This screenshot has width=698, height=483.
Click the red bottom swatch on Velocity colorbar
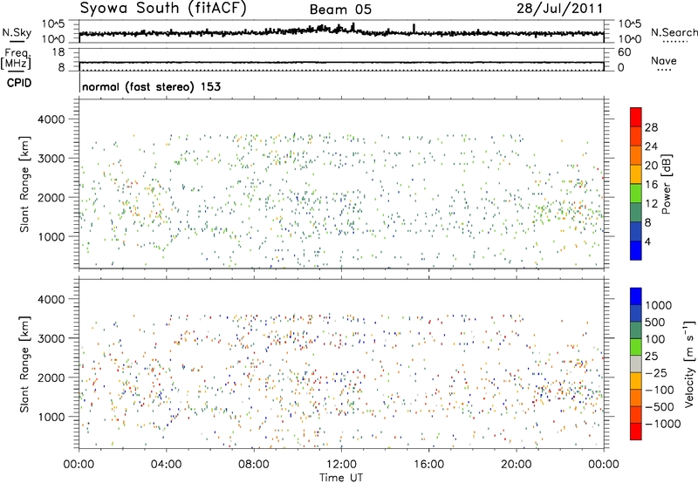pyautogui.click(x=636, y=432)
